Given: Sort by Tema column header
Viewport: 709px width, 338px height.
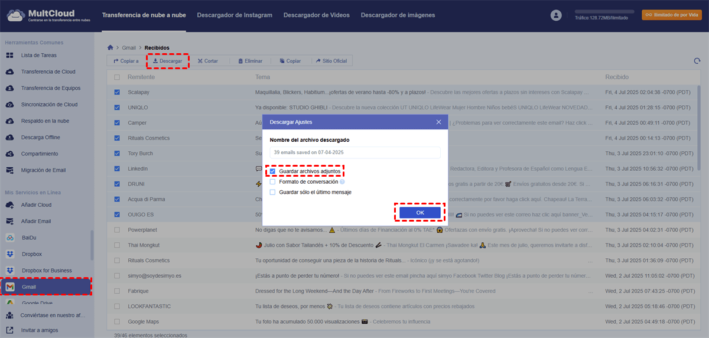Looking at the screenshot, I should (x=262, y=77).
